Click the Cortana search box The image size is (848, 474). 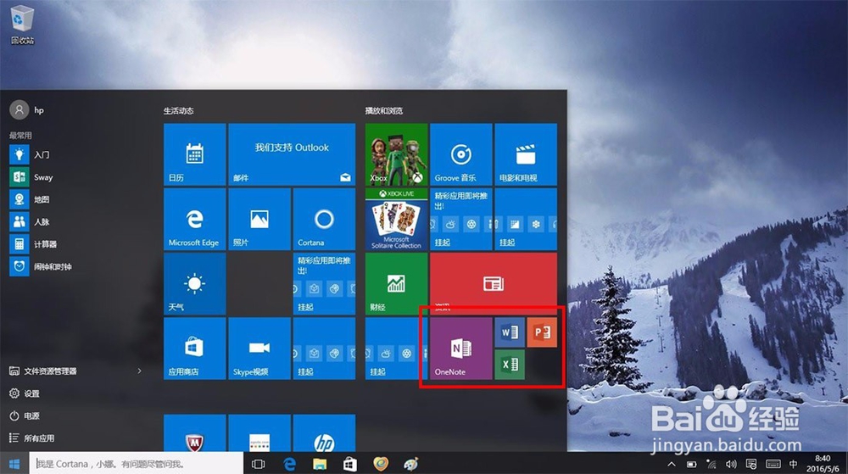click(135, 464)
